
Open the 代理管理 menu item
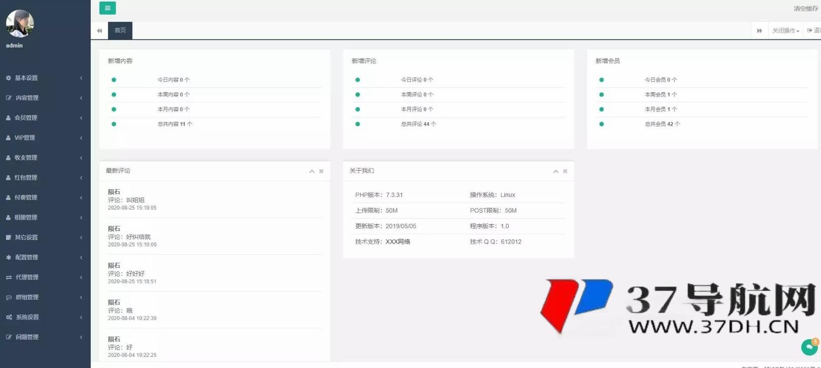pyautogui.click(x=45, y=277)
